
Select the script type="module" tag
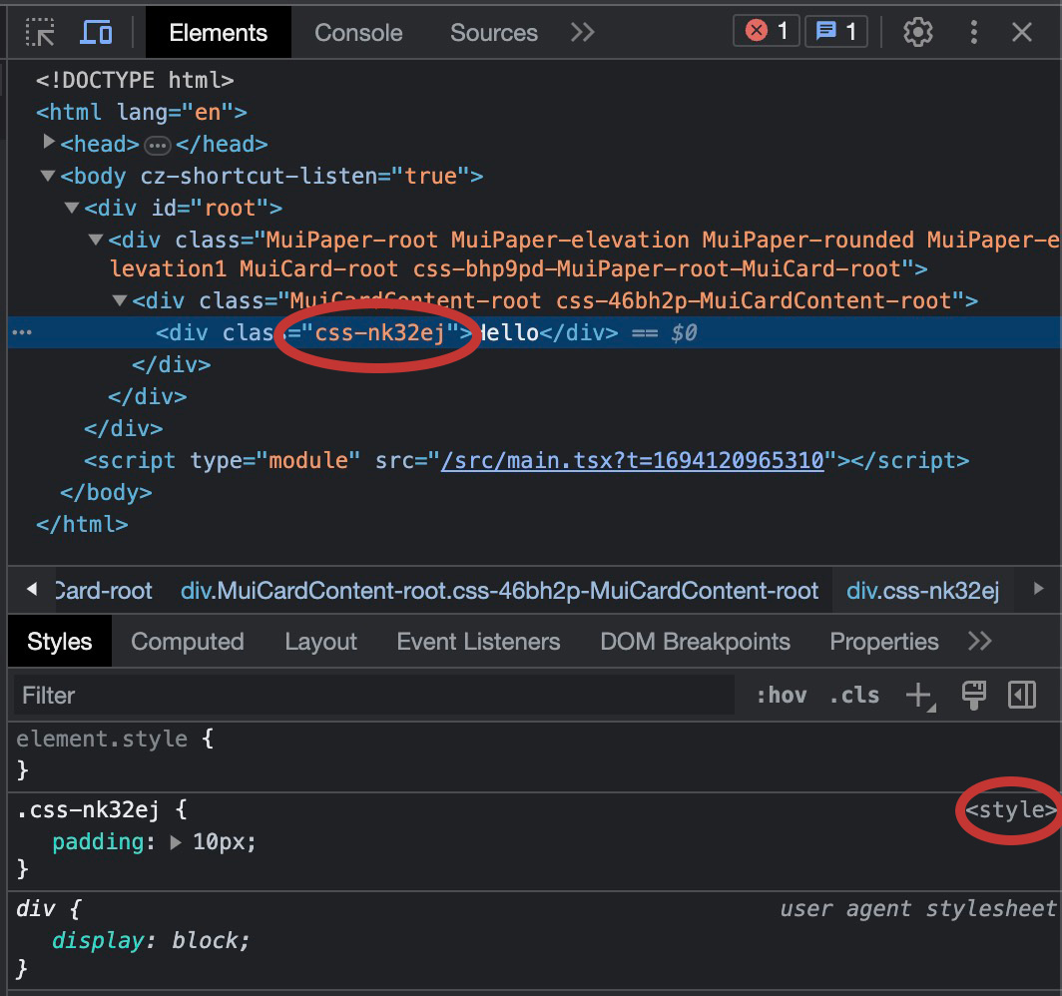click(x=526, y=460)
